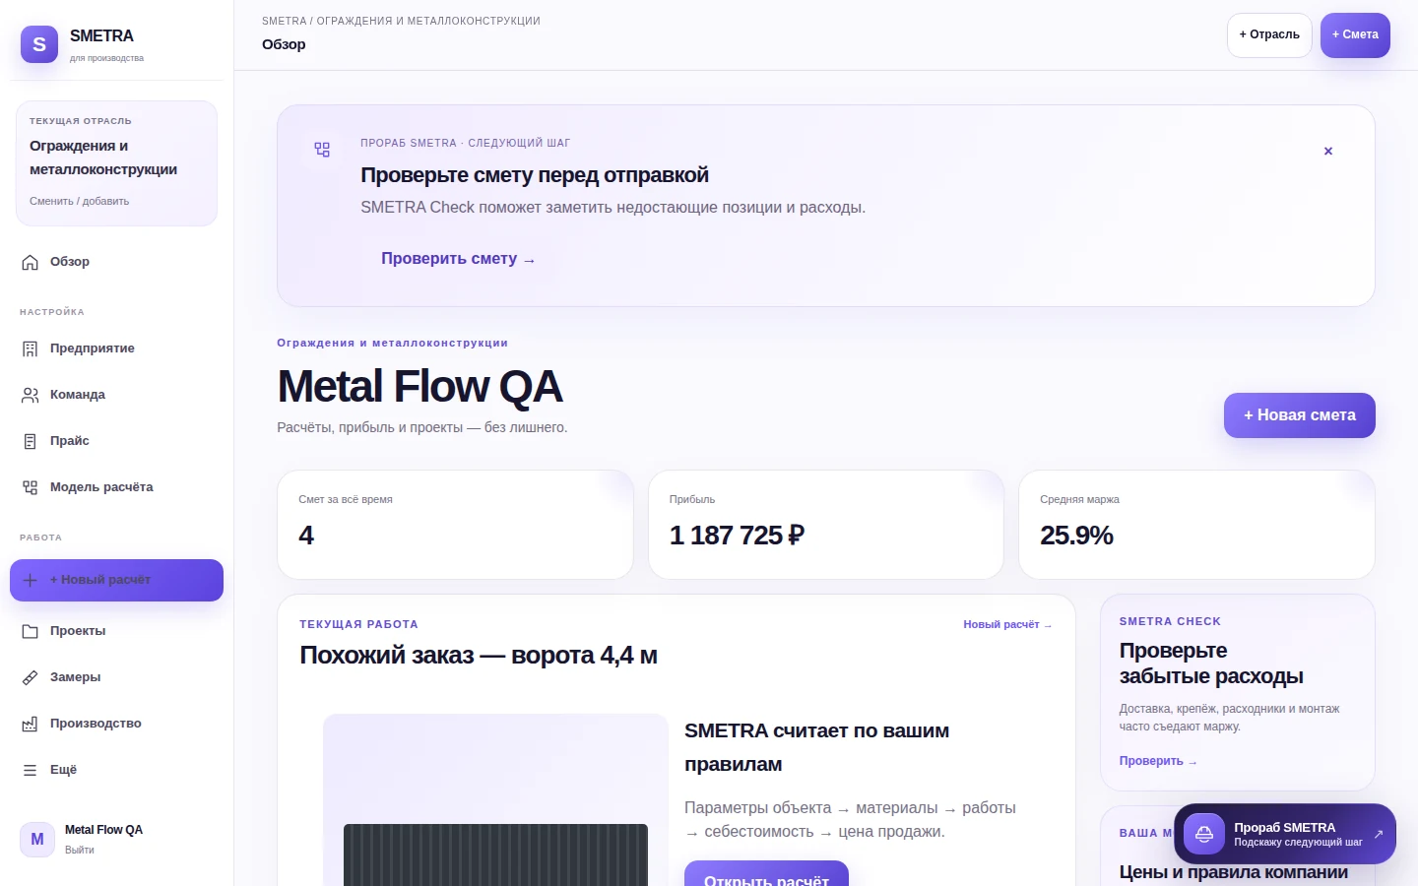1418x886 pixels.
Task: Click the Цены и правила компании heading
Action: click(x=1234, y=872)
